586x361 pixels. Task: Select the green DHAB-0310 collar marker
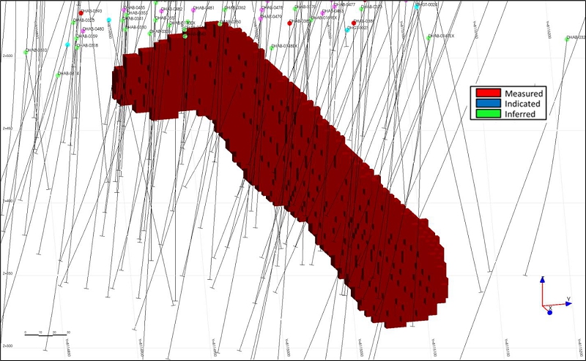click(26, 52)
